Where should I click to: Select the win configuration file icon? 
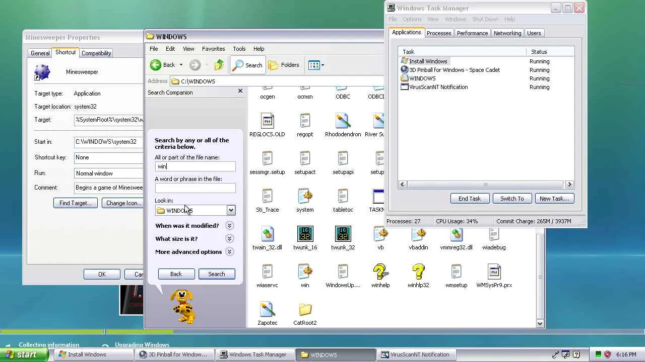coord(305,271)
